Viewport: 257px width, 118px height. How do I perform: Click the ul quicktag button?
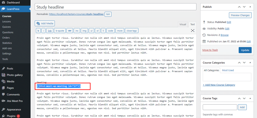pos(91,31)
